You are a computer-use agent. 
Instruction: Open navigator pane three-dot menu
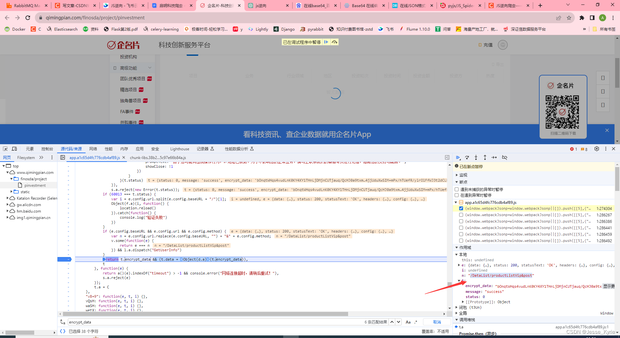pos(52,157)
